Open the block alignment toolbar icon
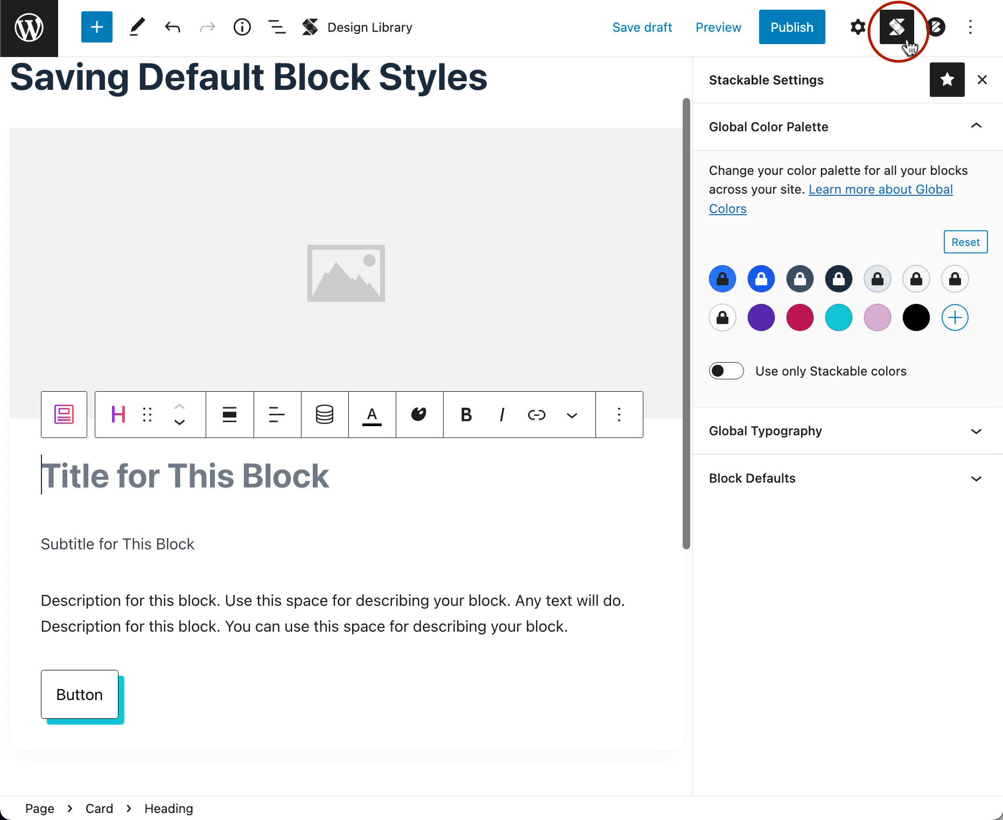 [230, 414]
